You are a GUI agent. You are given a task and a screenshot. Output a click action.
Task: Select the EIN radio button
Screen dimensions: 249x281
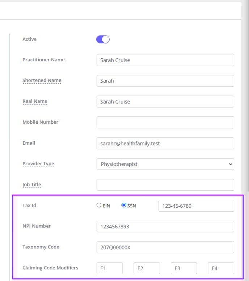[99, 205]
